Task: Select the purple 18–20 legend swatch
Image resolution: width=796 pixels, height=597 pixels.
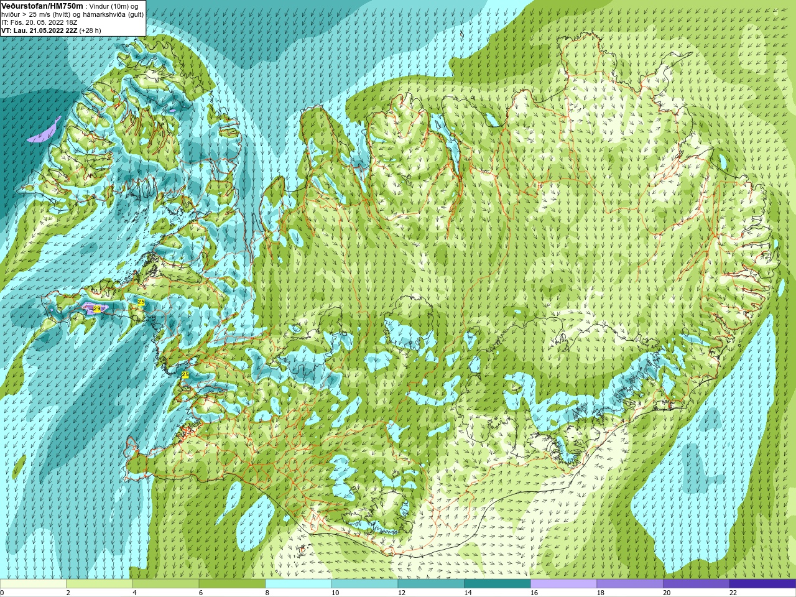Action: point(630,584)
